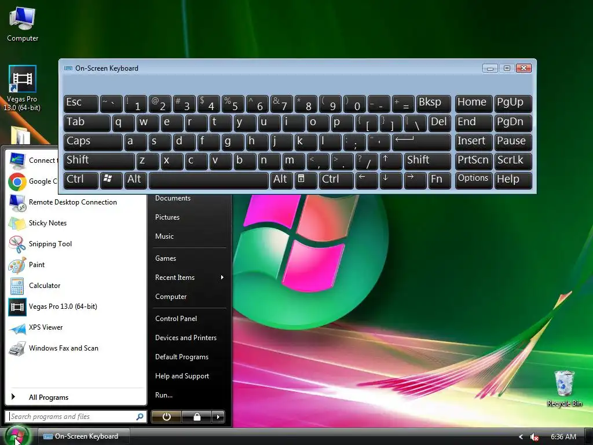
Task: Toggle the right Ctrl key
Action: (x=336, y=180)
